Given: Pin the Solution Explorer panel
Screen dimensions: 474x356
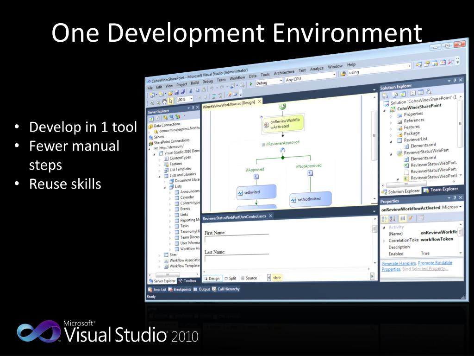Looking at the screenshot, I should pyautogui.click(x=455, y=80).
